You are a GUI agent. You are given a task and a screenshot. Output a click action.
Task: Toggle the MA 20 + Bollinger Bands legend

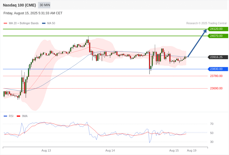coord(21,23)
